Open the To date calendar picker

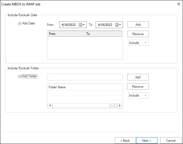click(x=118, y=25)
